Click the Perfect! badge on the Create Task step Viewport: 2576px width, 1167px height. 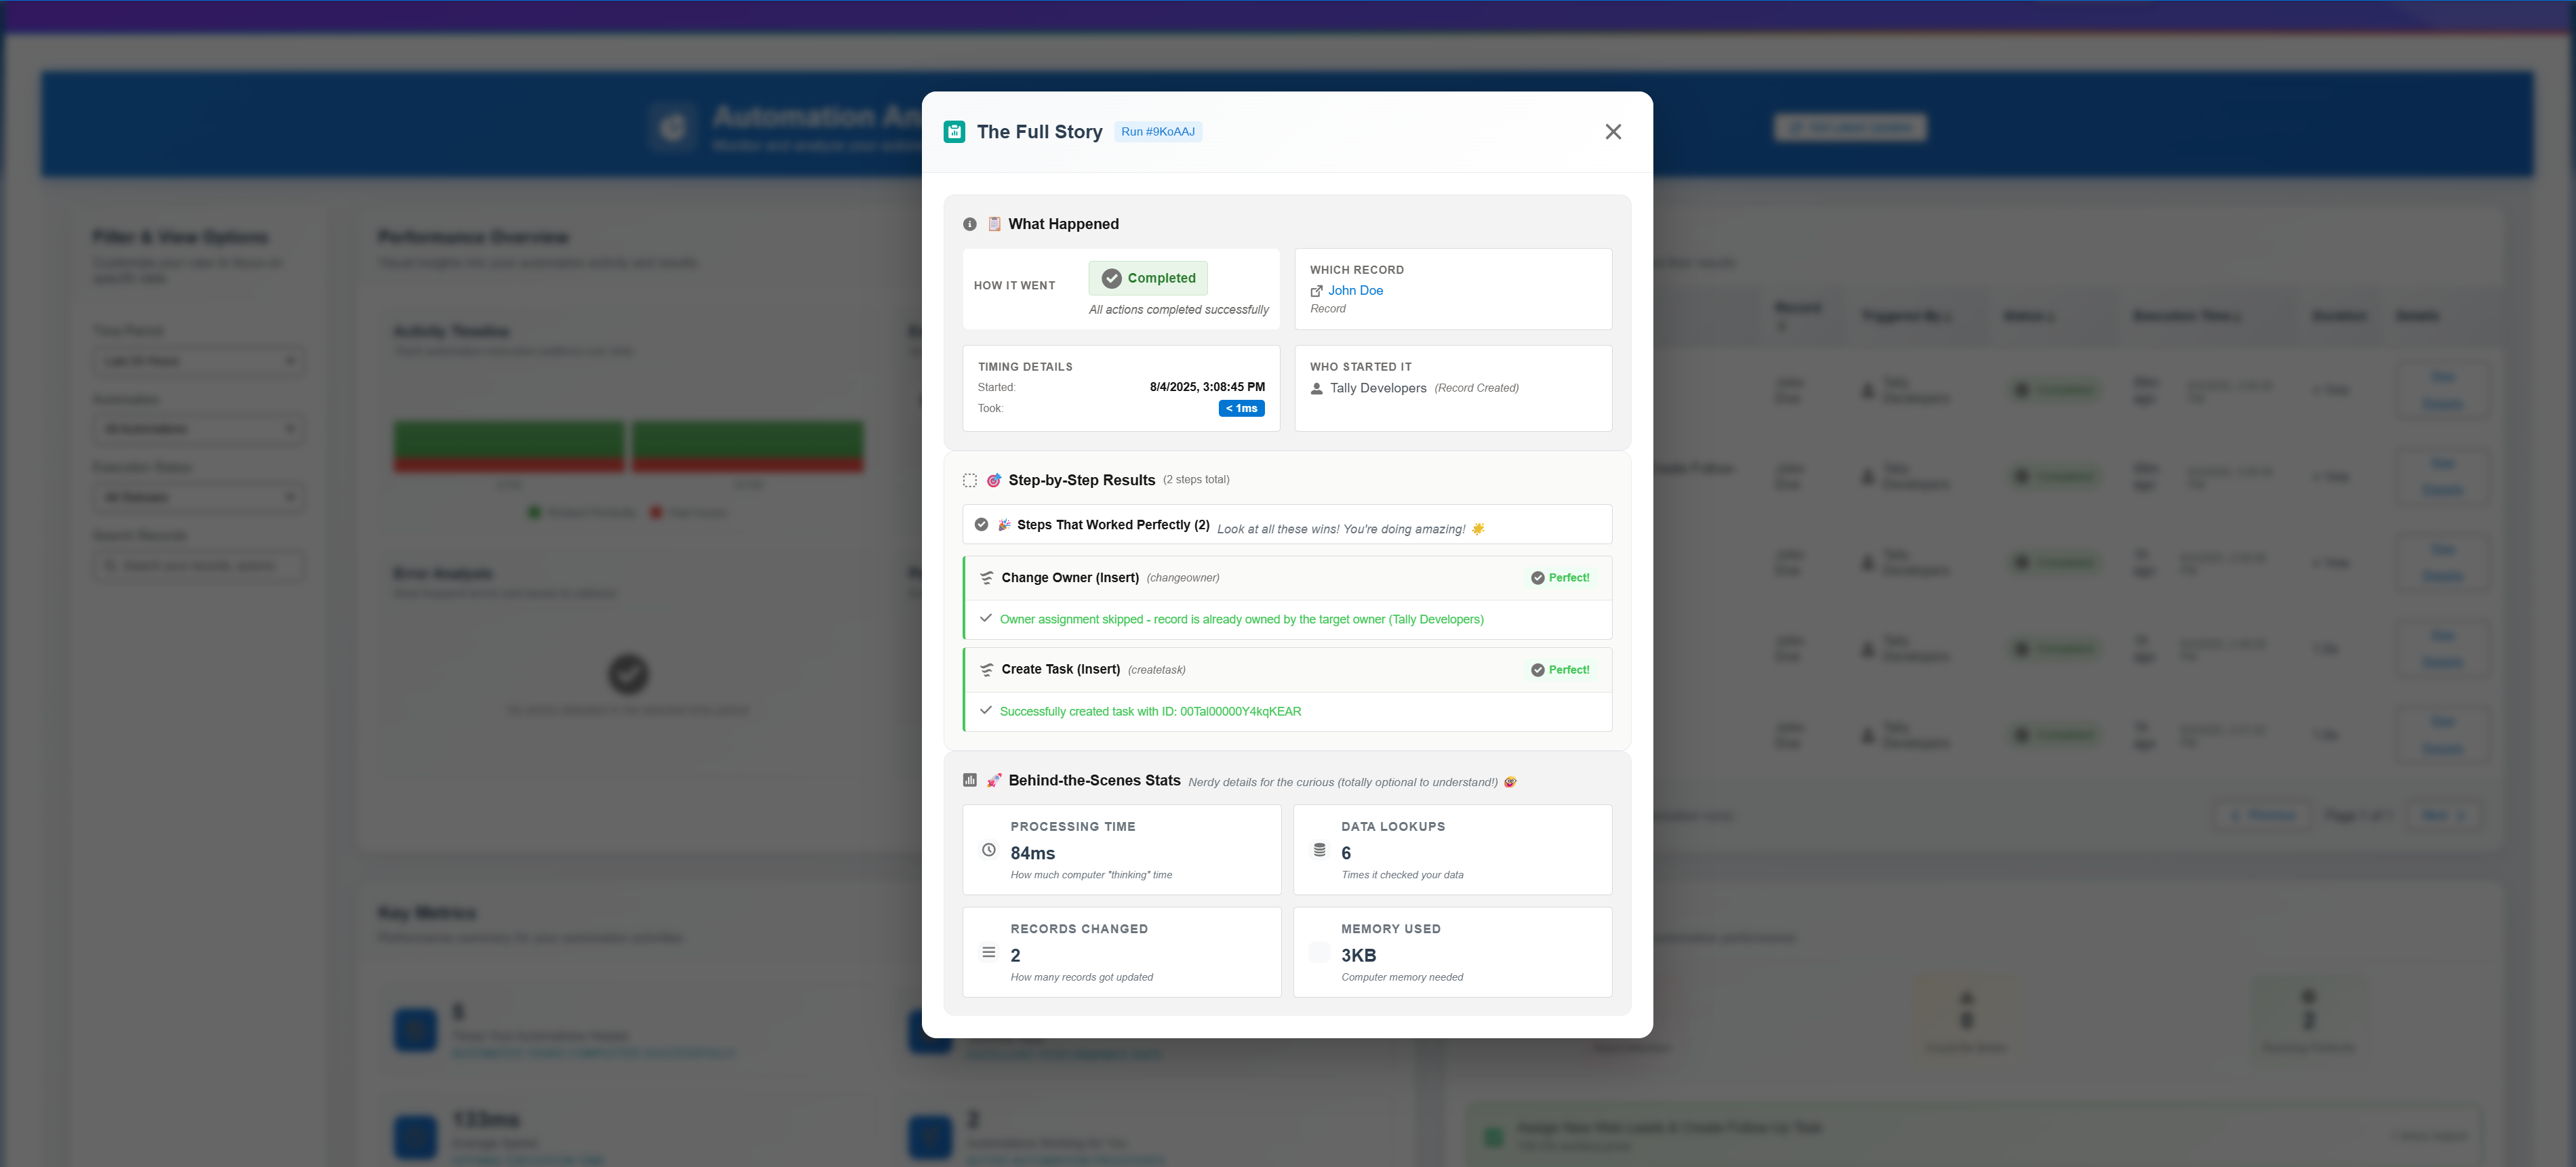tap(1561, 669)
